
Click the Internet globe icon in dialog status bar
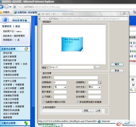coord(99,121)
